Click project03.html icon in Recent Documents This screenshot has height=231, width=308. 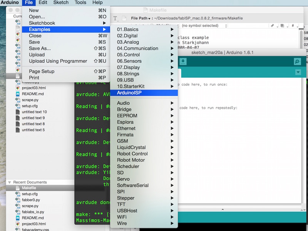(x=18, y=224)
